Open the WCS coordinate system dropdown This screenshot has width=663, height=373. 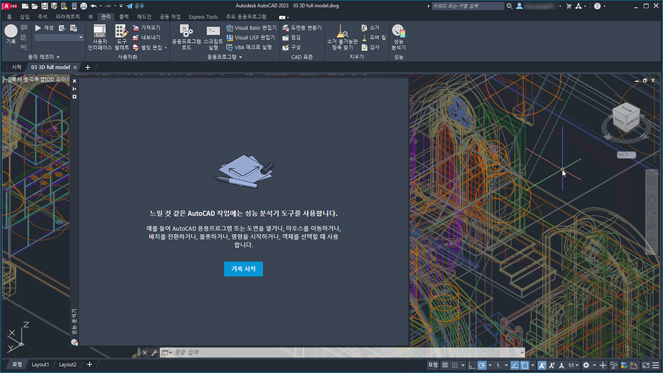tap(626, 155)
